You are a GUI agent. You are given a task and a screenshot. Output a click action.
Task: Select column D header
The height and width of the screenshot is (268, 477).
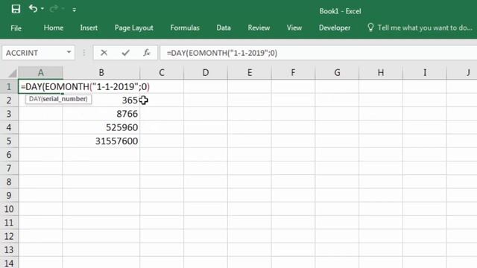pyautogui.click(x=206, y=73)
